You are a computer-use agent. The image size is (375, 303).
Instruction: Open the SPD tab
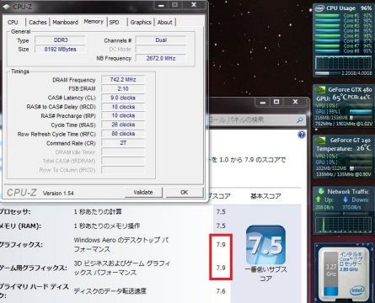114,22
